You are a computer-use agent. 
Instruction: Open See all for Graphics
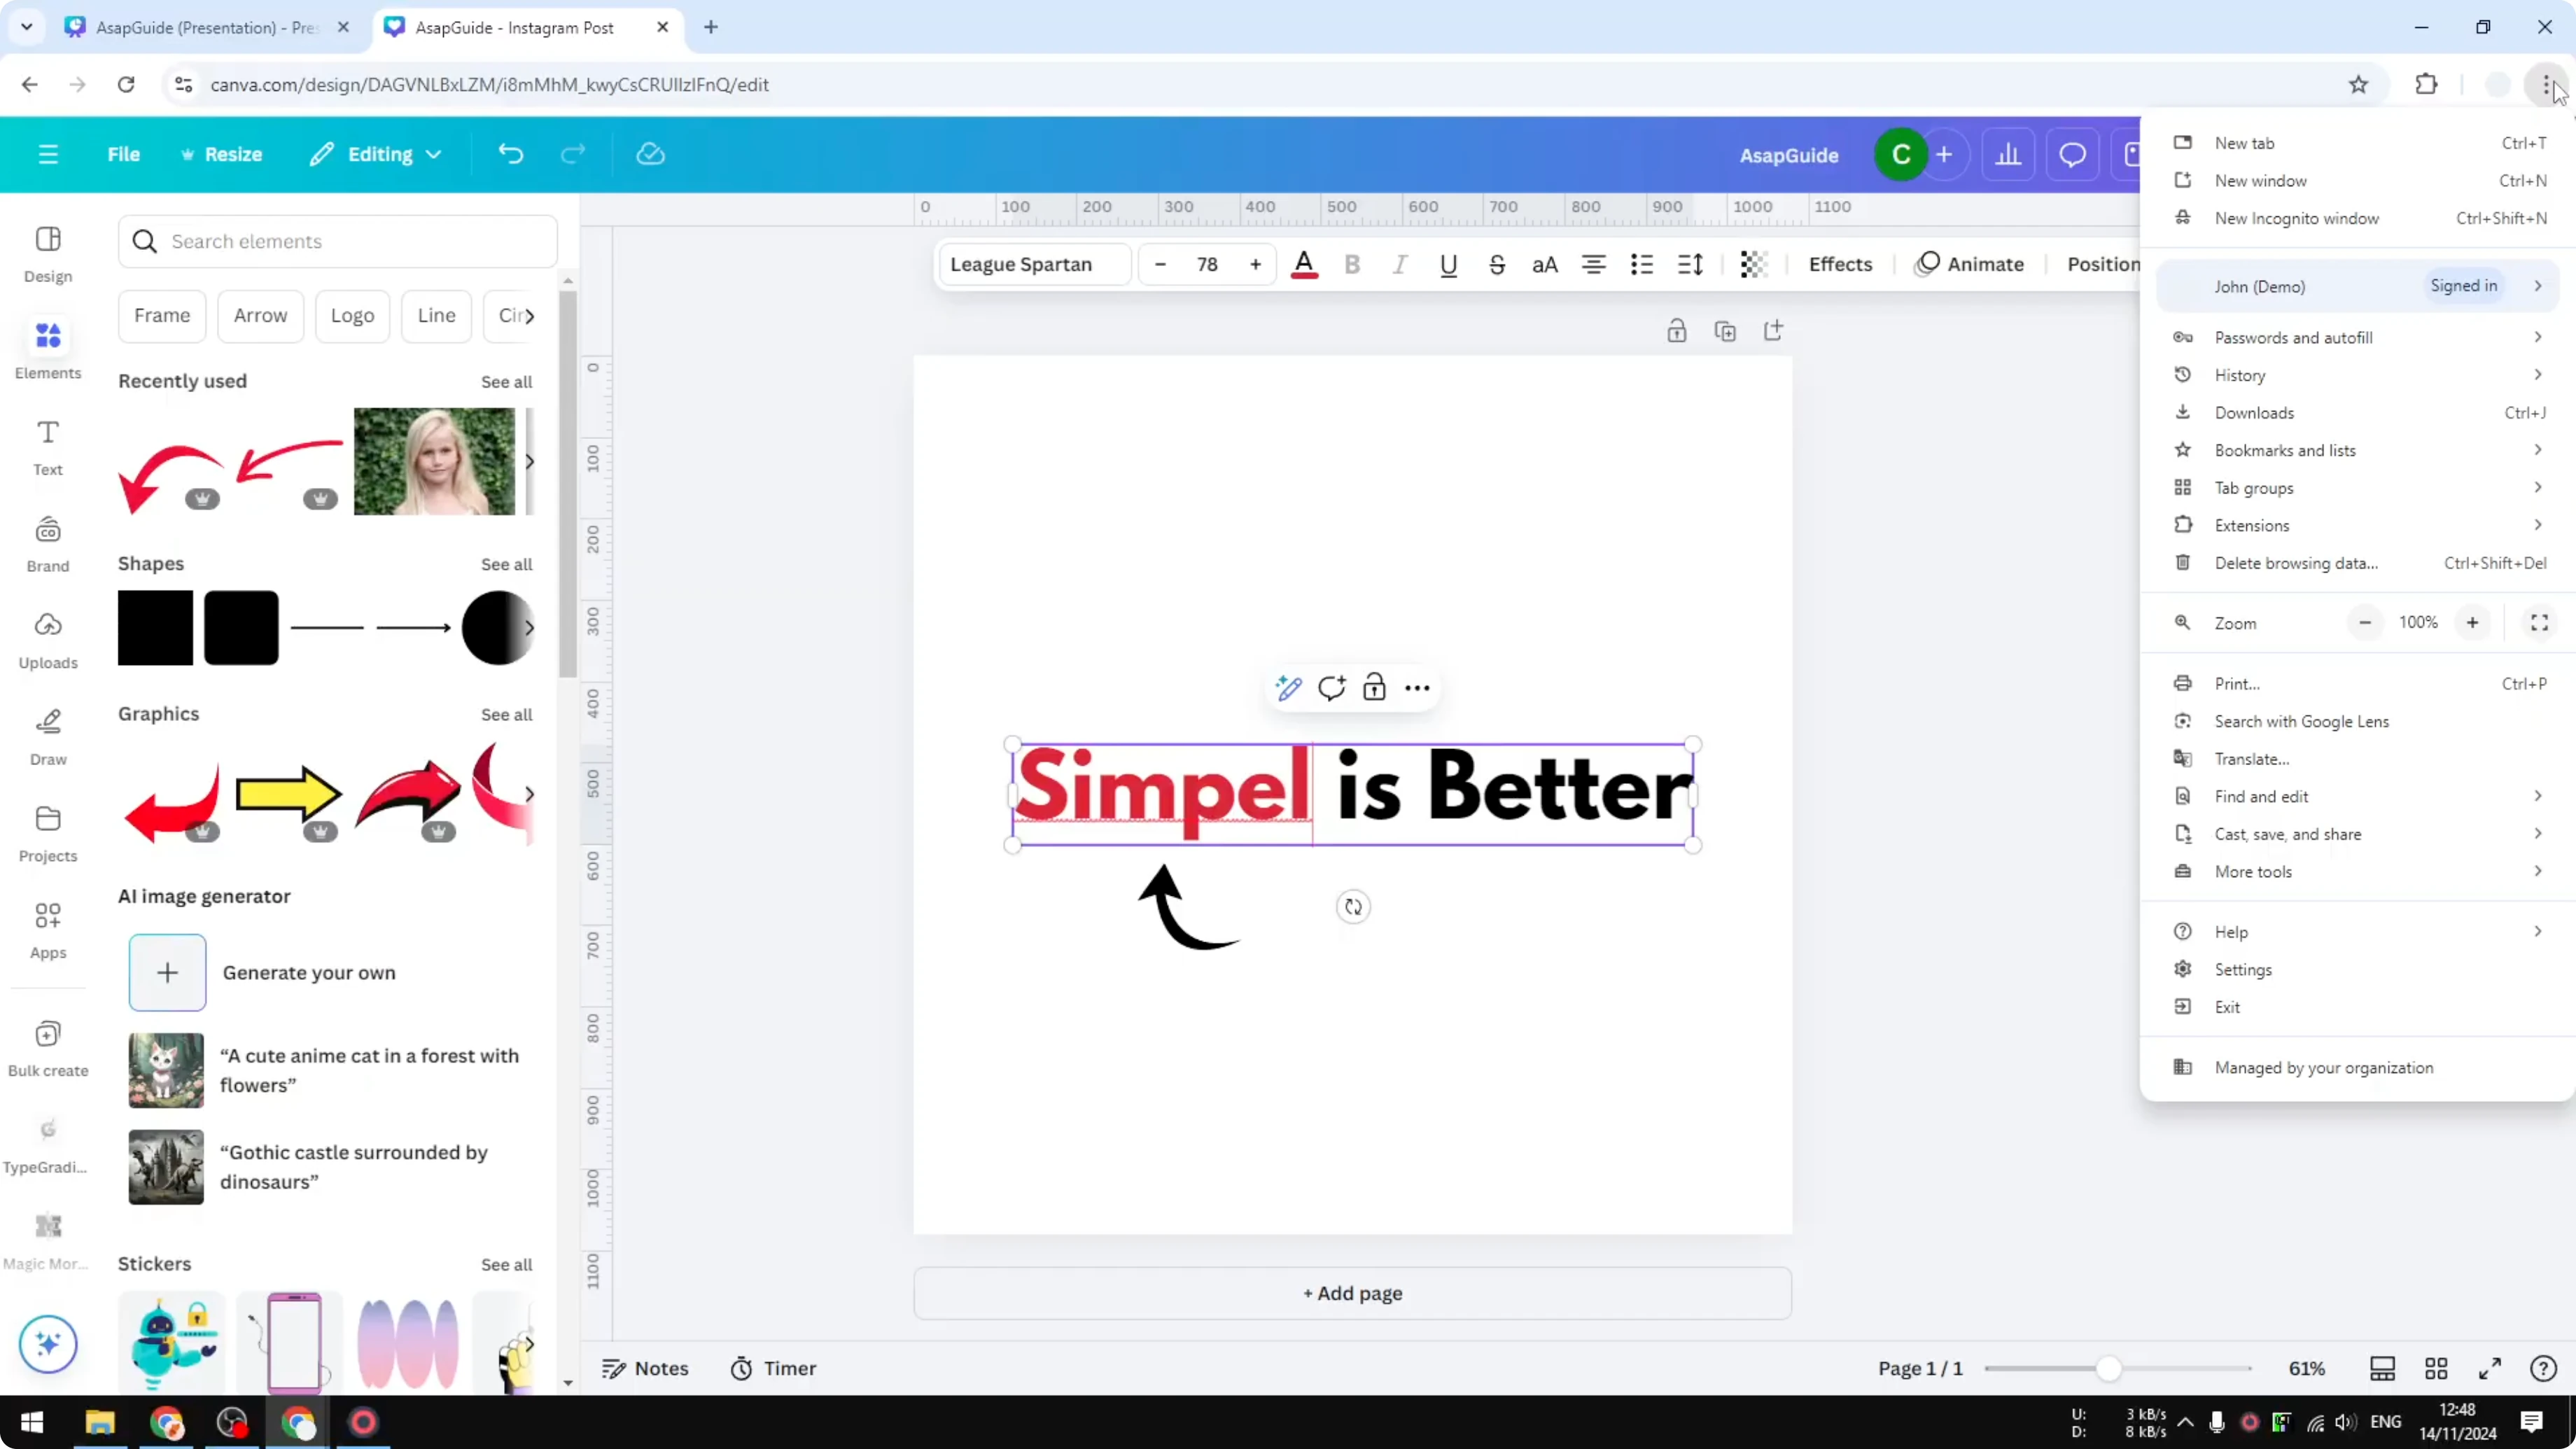(506, 714)
